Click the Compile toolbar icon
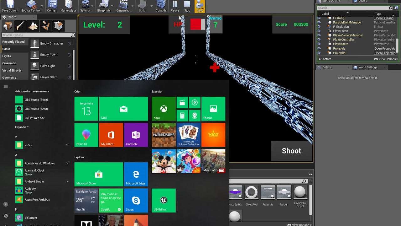Viewport: 401px width, 226px height. point(161,6)
